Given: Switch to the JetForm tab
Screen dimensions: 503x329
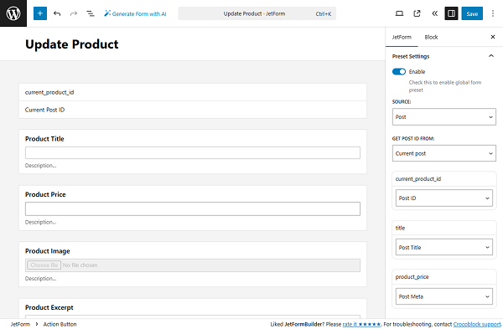Looking at the screenshot, I should point(402,37).
